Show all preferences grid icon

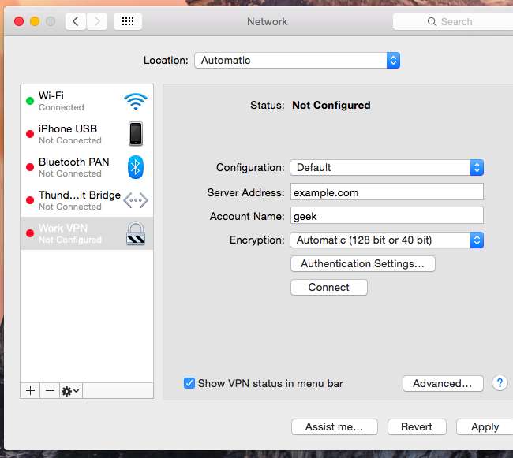(128, 21)
